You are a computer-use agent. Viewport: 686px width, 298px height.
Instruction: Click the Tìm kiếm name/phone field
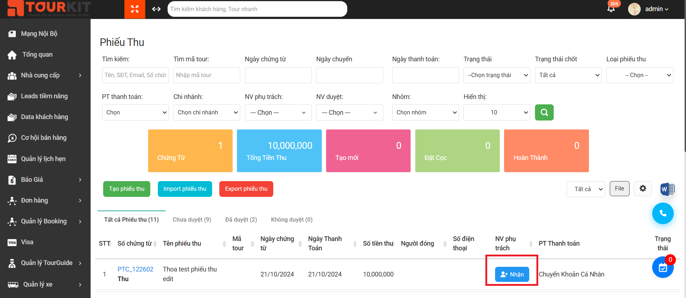tap(136, 75)
